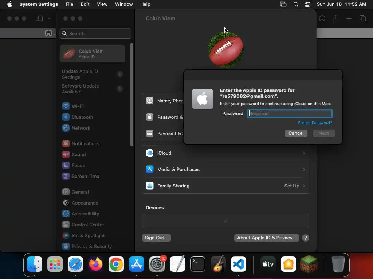
Task: Click Stage Manager icon in menu bar
Action: pyautogui.click(x=283, y=4)
